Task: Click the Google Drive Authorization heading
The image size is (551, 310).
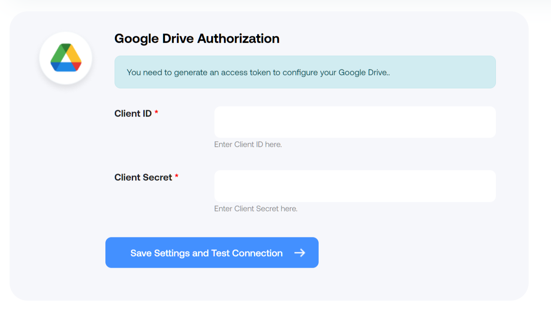Action: pyautogui.click(x=197, y=38)
